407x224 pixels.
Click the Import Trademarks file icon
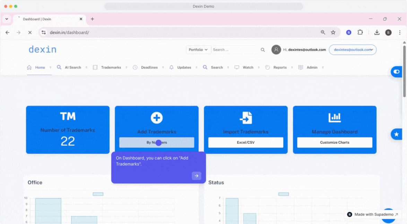pyautogui.click(x=246, y=118)
